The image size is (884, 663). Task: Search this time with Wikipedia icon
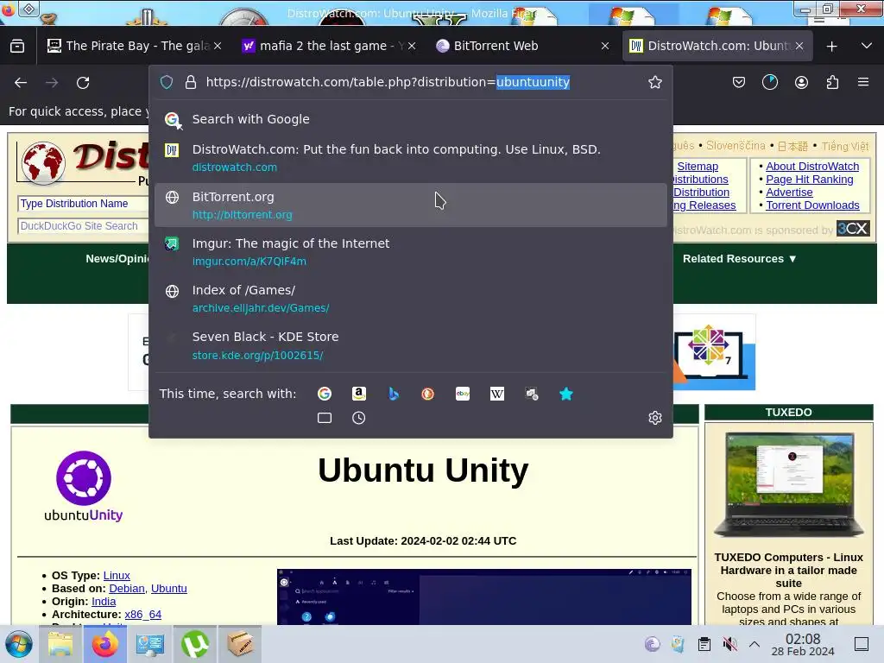(x=497, y=394)
